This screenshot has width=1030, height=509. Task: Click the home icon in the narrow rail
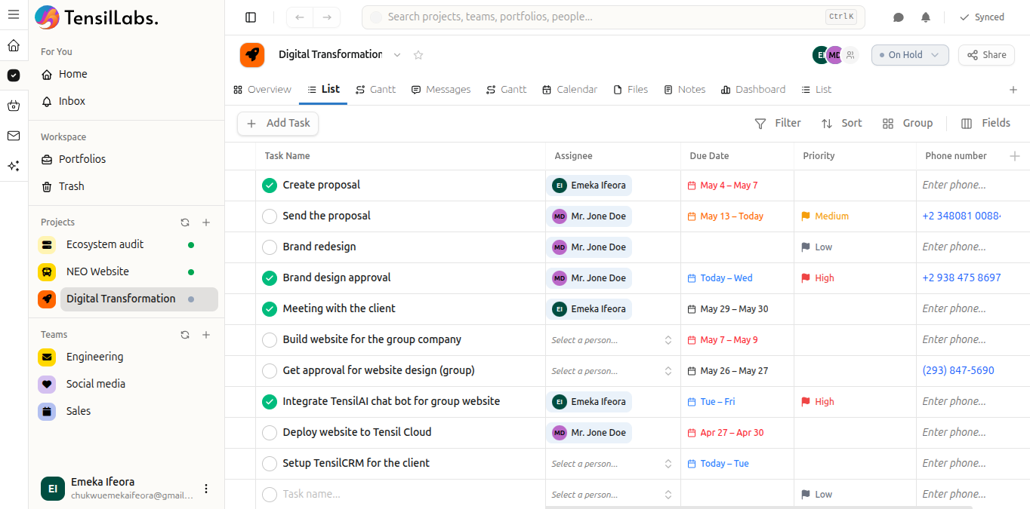click(14, 45)
